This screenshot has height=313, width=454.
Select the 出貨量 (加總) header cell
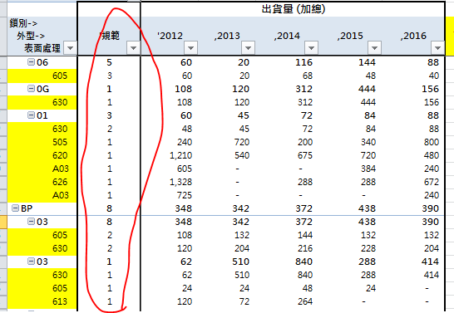click(293, 9)
